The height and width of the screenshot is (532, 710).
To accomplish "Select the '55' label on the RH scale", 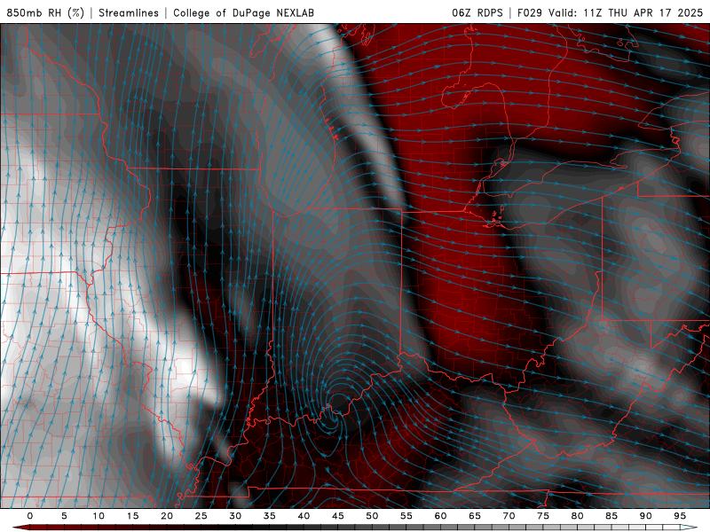I will pyautogui.click(x=406, y=516).
